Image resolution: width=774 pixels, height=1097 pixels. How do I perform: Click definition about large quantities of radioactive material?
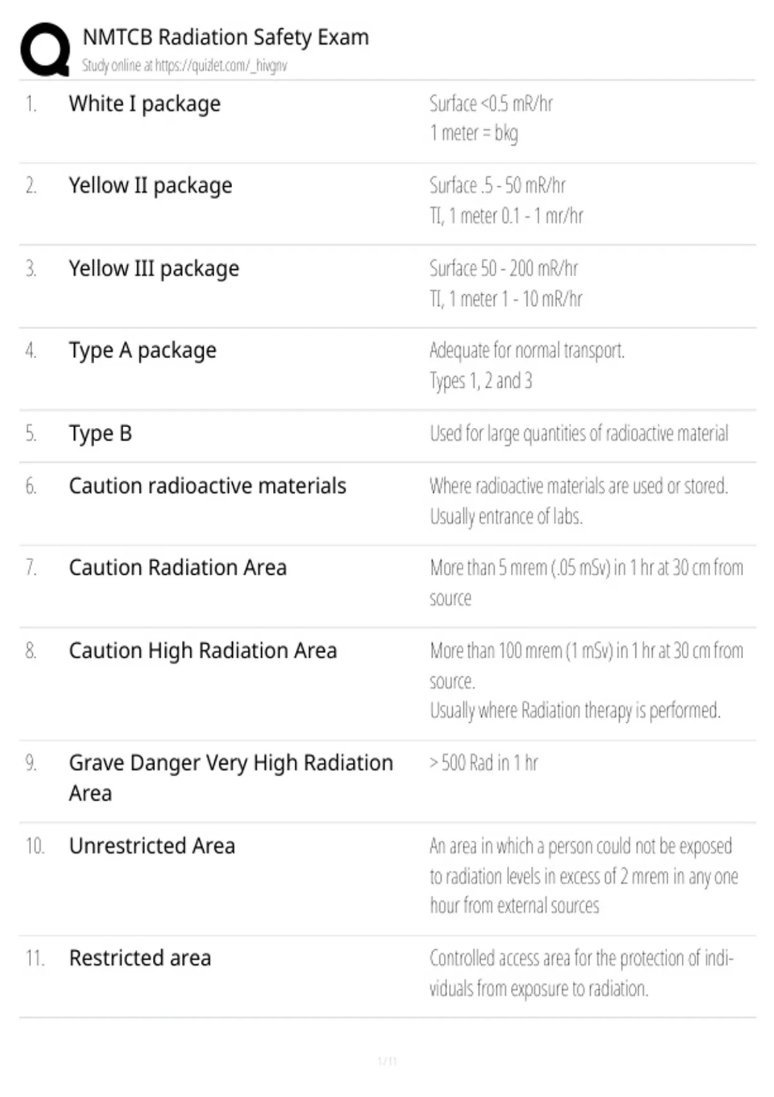point(579,434)
